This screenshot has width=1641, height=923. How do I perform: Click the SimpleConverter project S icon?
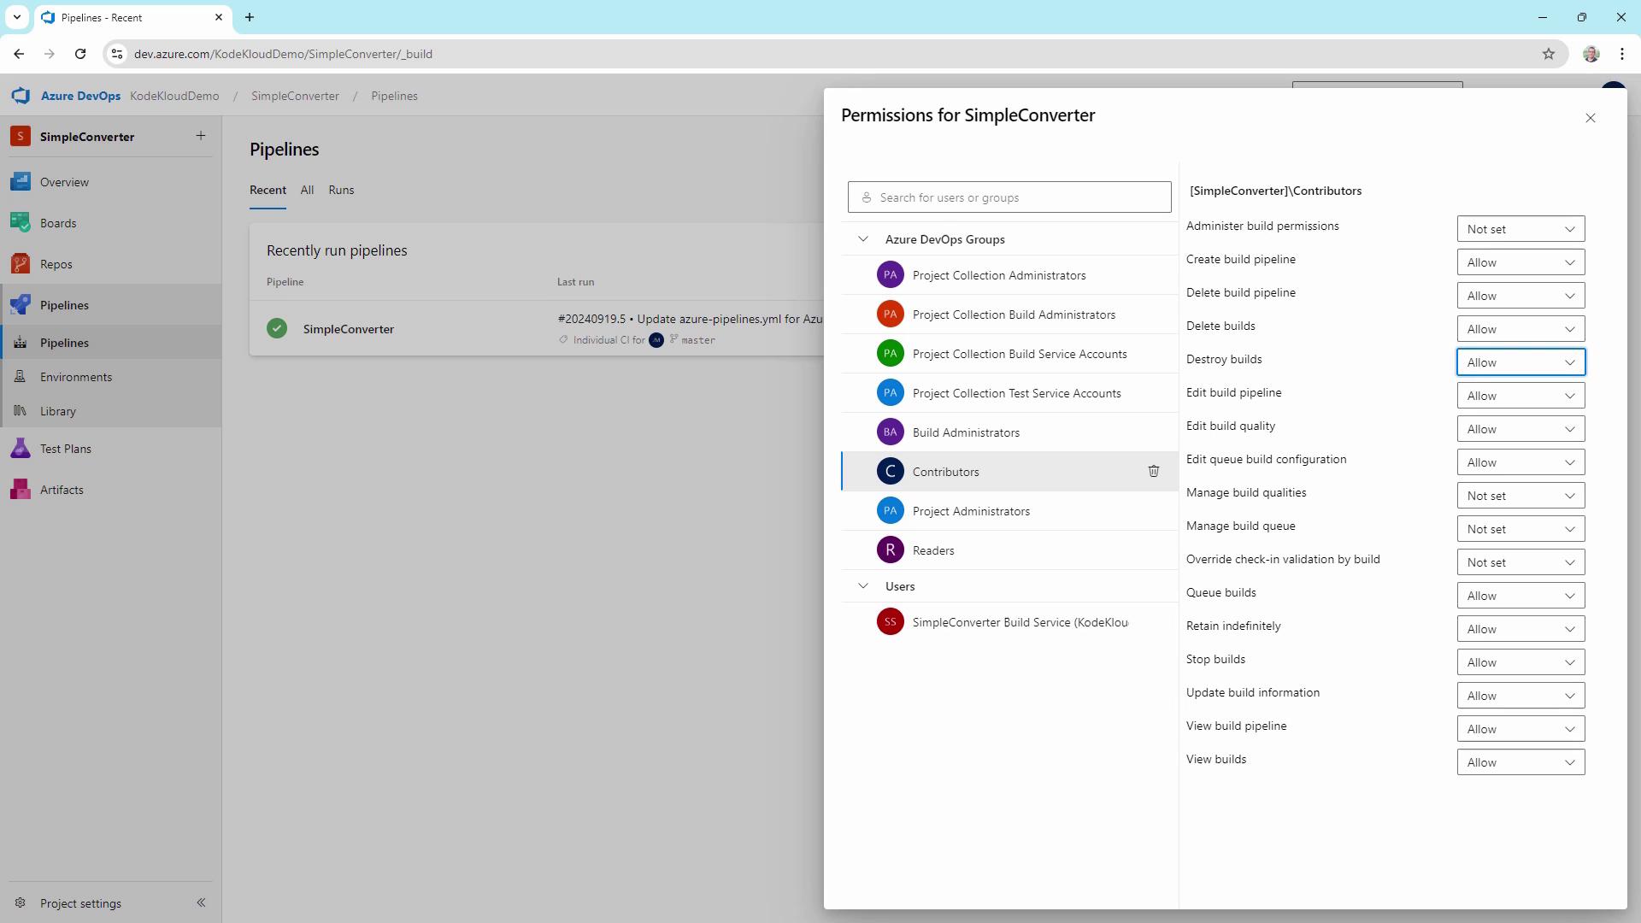coord(21,137)
